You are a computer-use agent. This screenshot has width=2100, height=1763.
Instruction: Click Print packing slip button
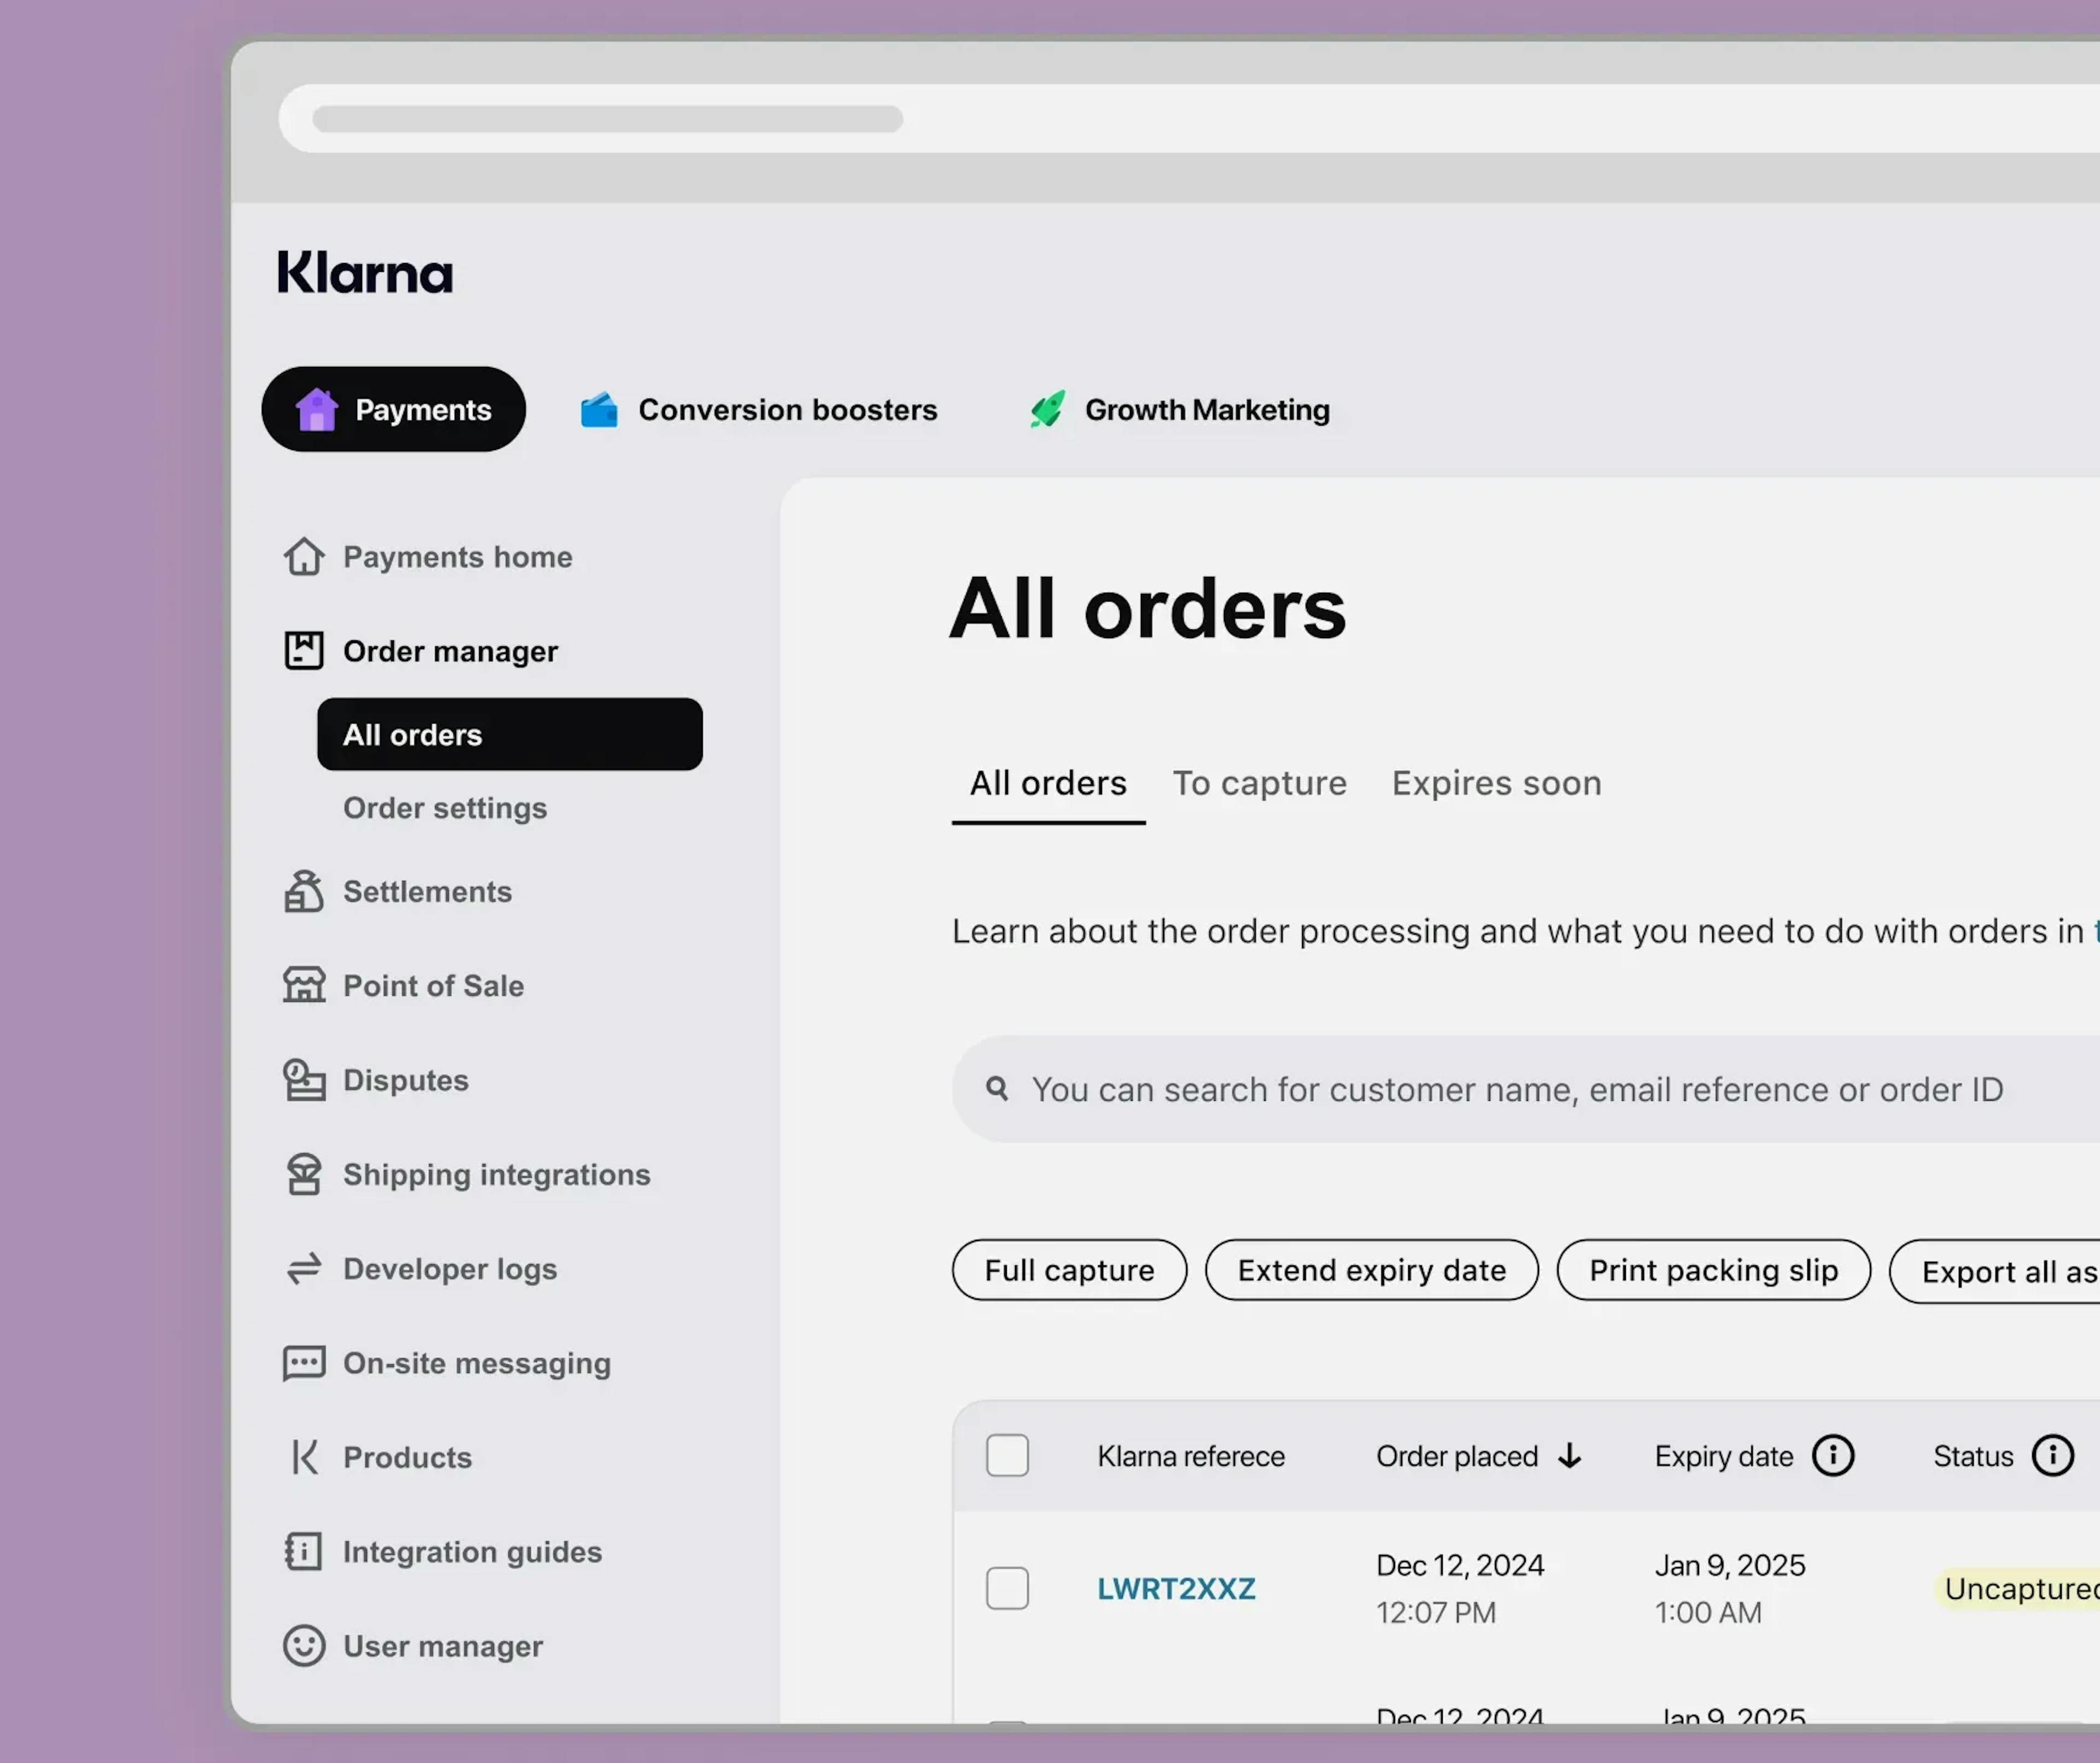coord(1714,1270)
